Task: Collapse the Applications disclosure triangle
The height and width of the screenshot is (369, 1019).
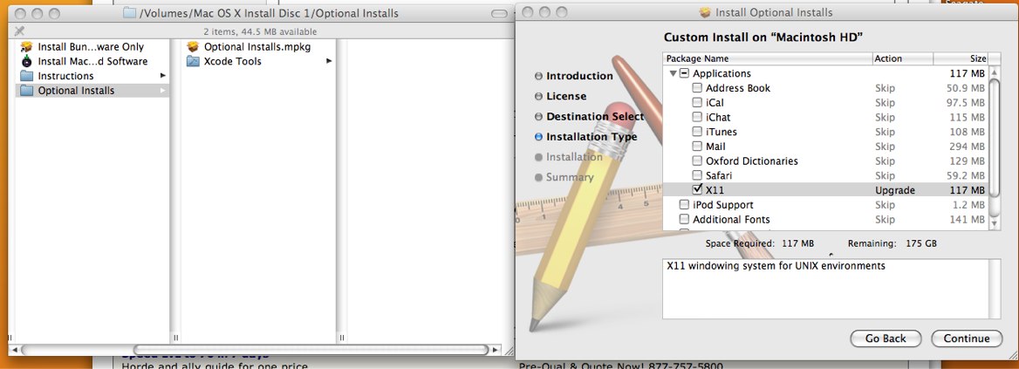Action: point(673,73)
